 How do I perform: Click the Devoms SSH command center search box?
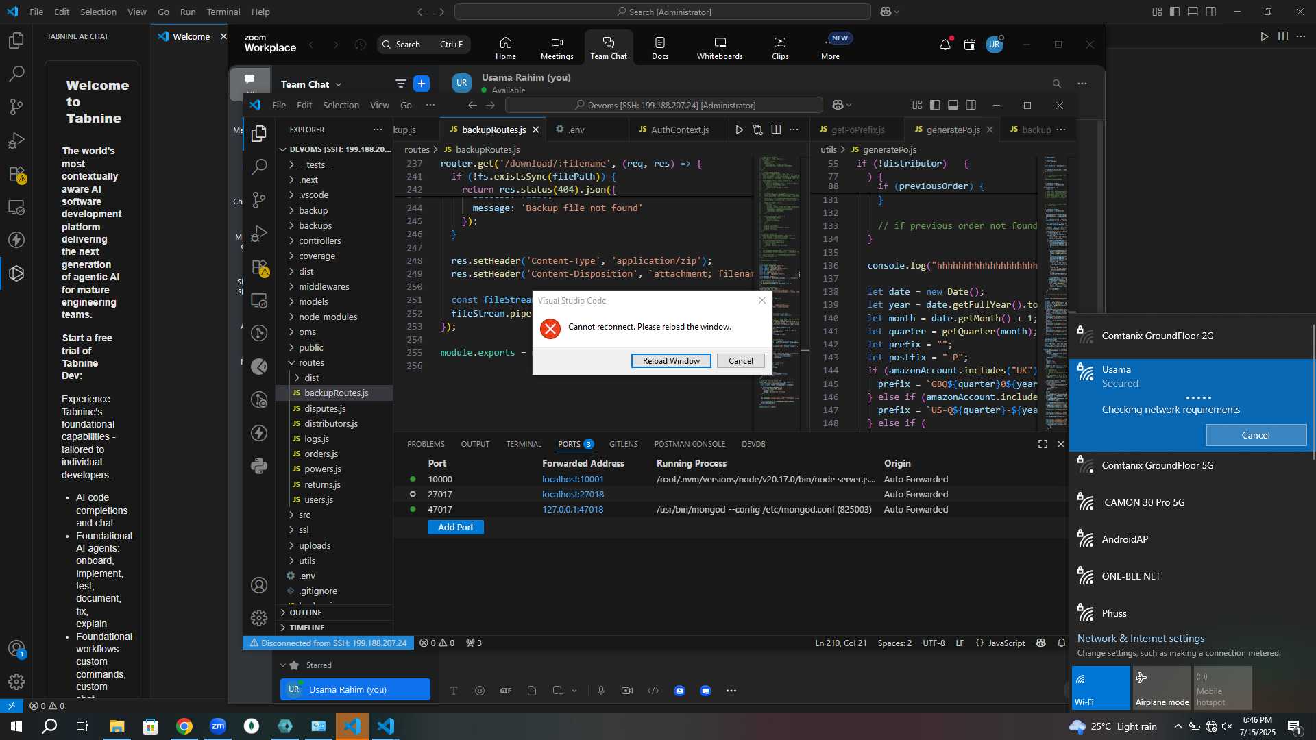pos(663,105)
